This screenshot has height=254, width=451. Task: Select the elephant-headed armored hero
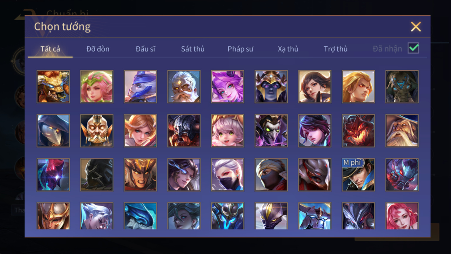402,87
